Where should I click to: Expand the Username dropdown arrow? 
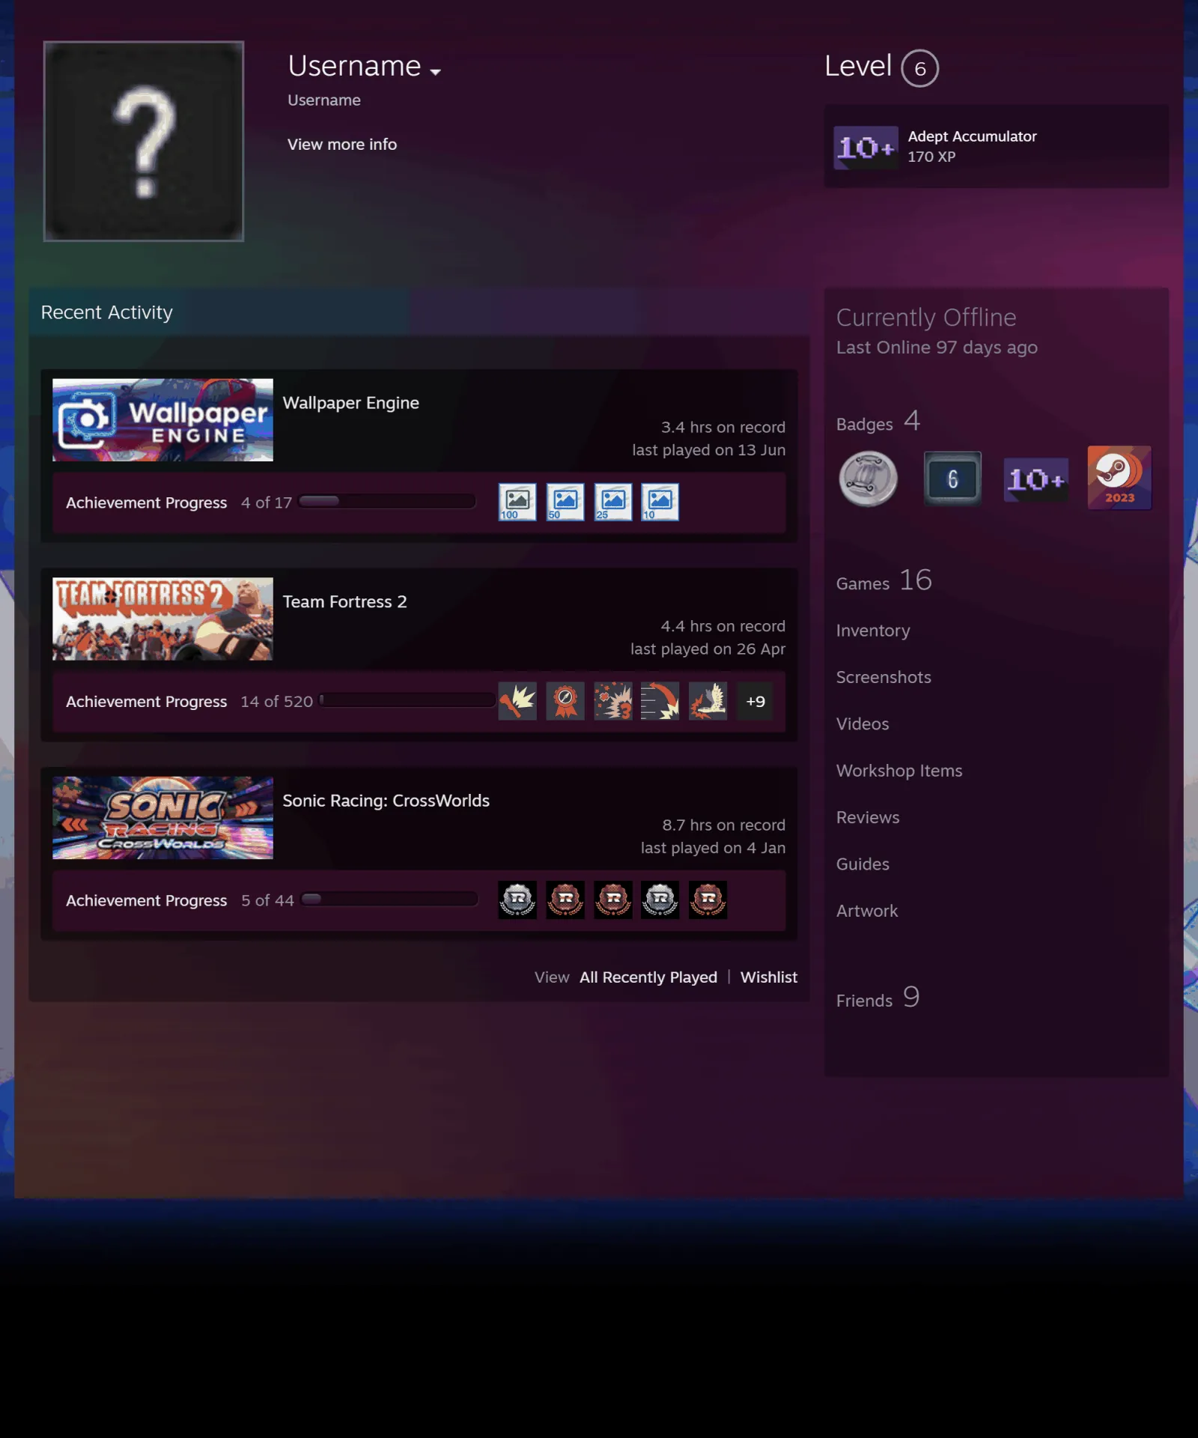pos(435,72)
